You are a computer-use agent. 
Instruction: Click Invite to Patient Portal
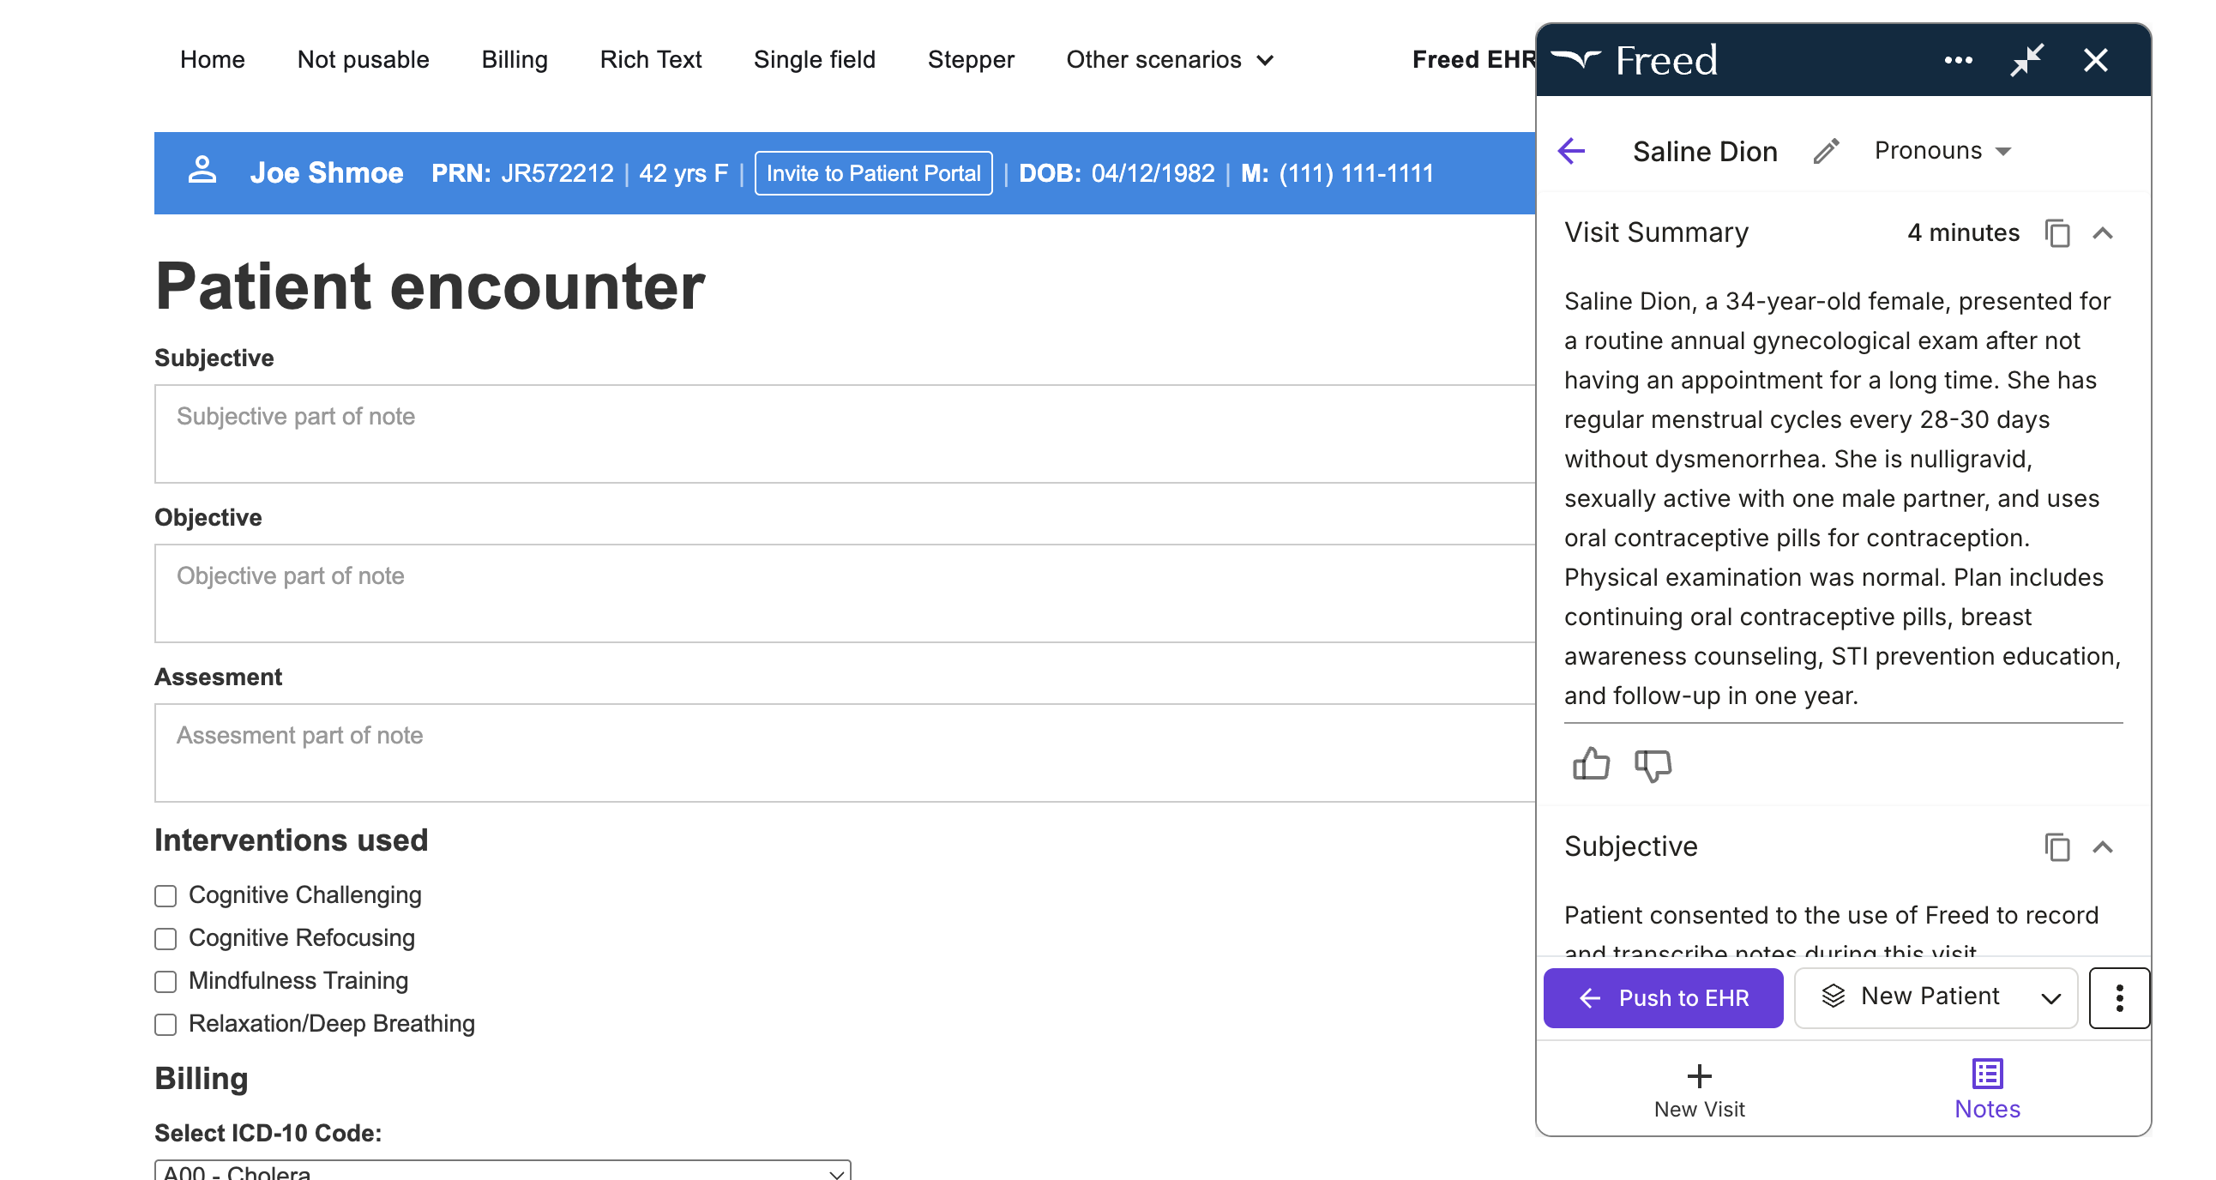(873, 173)
